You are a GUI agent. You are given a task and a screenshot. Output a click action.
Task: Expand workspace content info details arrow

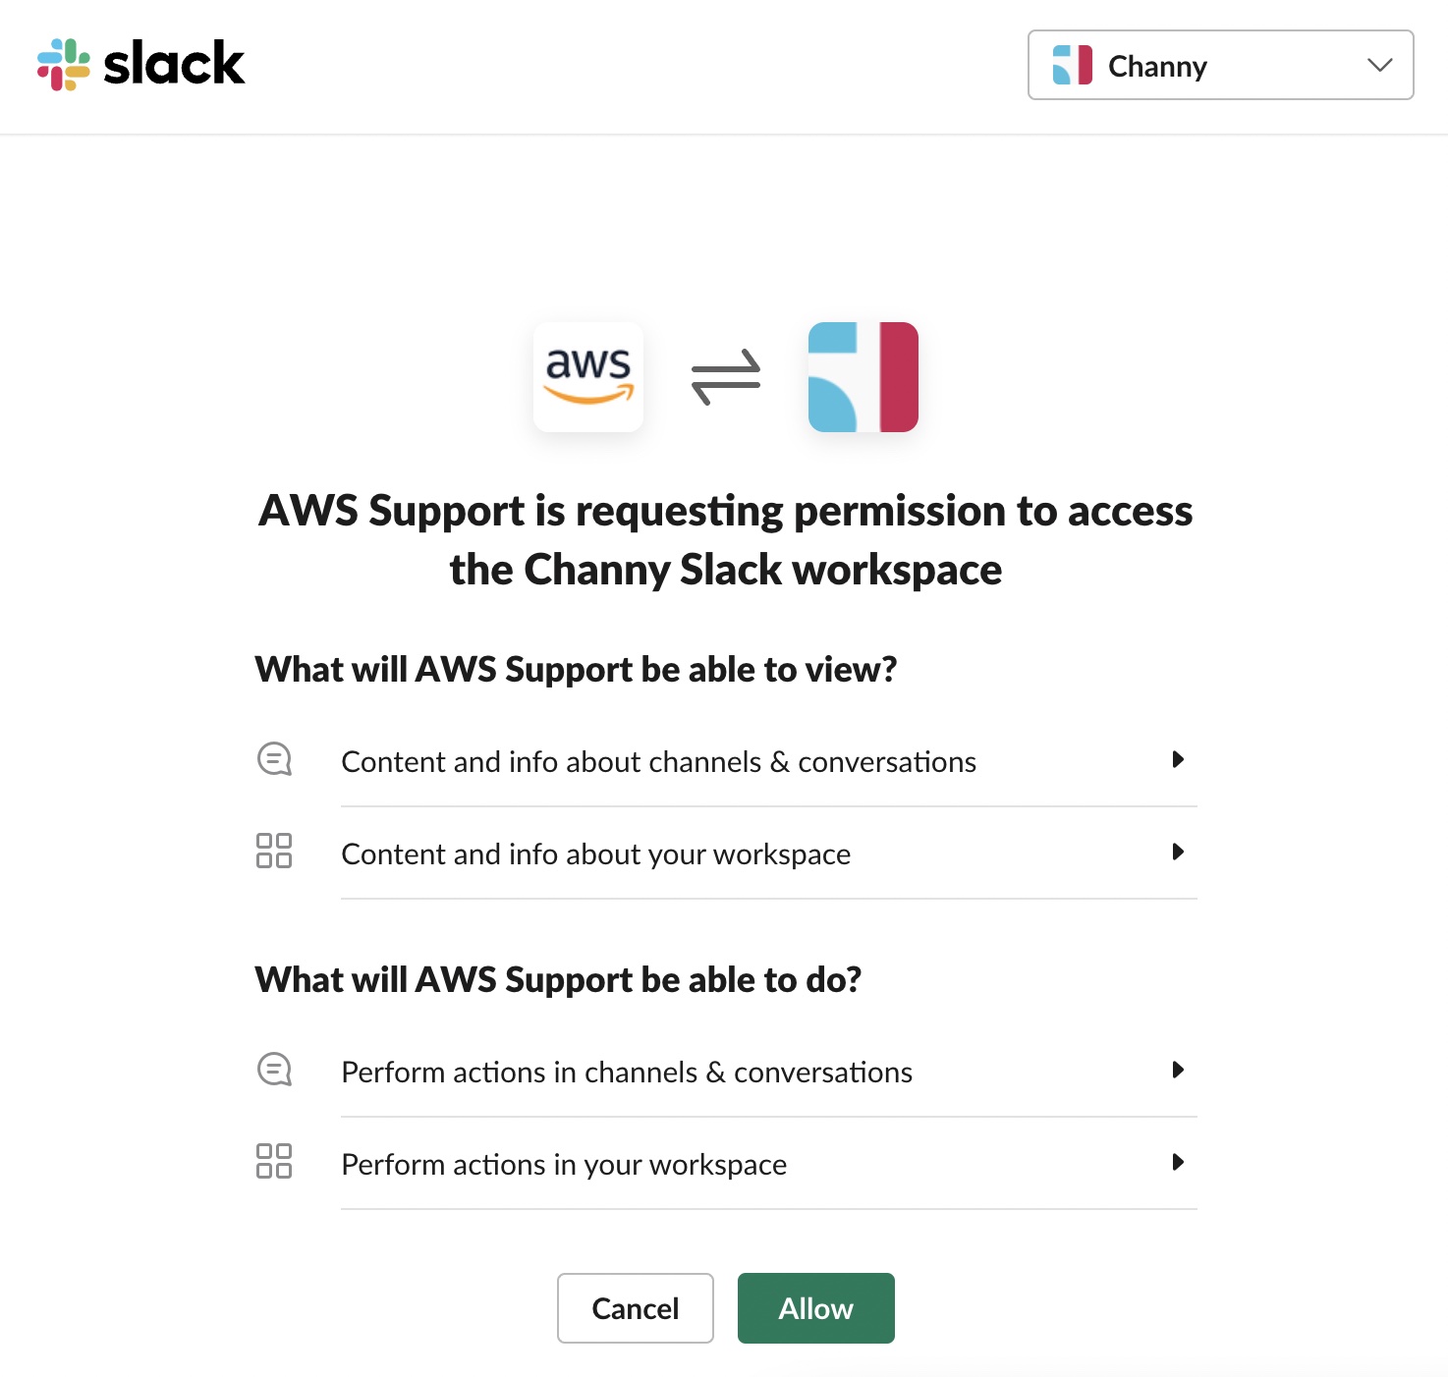[1178, 852]
